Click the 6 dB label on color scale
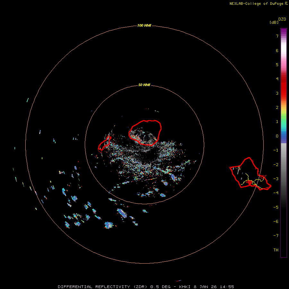289x289 pixels. [x=277, y=50]
